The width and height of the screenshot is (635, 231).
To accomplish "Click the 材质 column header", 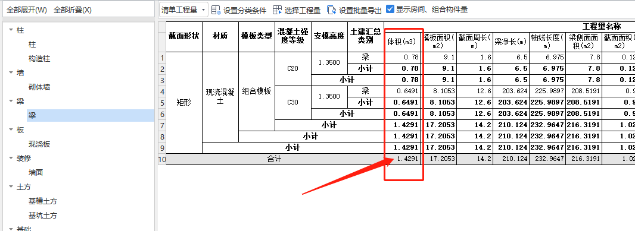I will pyautogui.click(x=220, y=36).
